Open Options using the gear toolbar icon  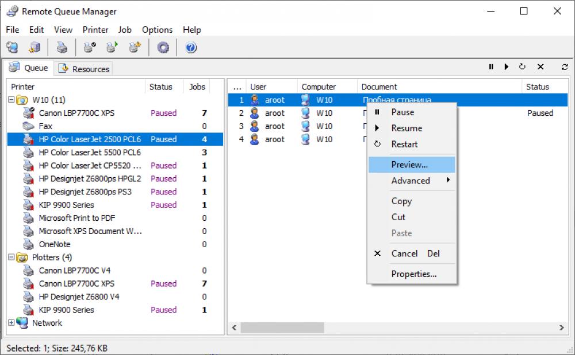[162, 48]
